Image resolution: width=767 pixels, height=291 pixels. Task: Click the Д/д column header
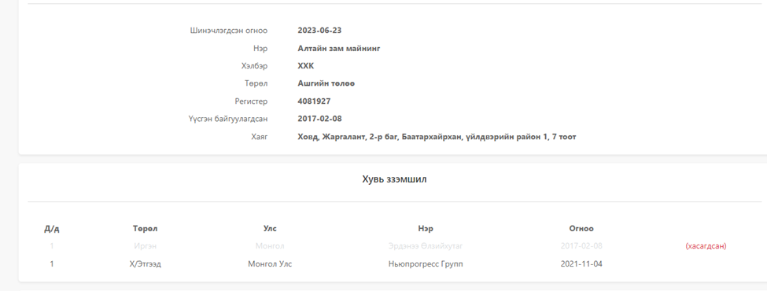pyautogui.click(x=52, y=228)
